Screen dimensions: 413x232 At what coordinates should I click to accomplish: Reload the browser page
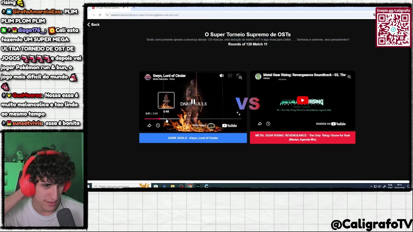[100, 15]
